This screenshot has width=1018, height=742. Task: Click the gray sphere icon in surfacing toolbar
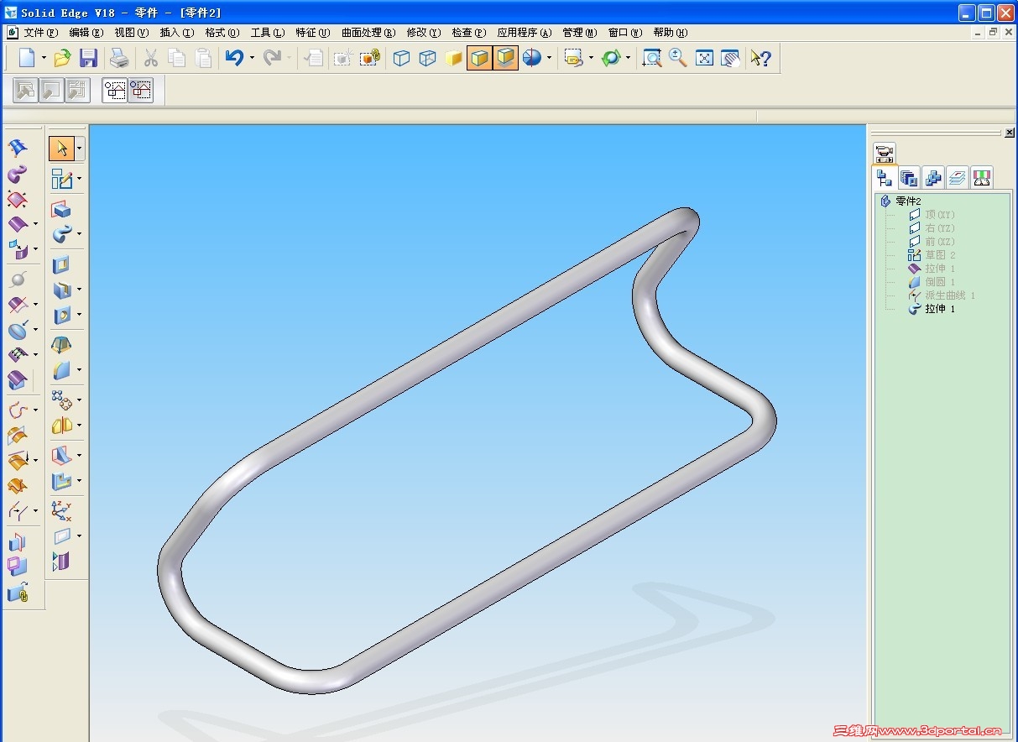point(18,280)
